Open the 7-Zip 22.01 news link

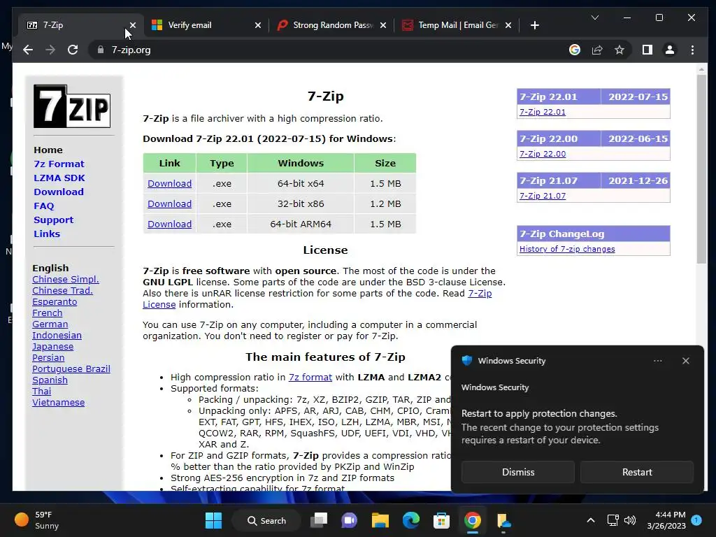coord(543,112)
